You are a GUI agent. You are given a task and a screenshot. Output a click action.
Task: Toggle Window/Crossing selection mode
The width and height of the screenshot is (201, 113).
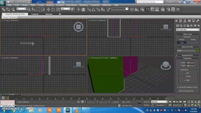click(43, 9)
